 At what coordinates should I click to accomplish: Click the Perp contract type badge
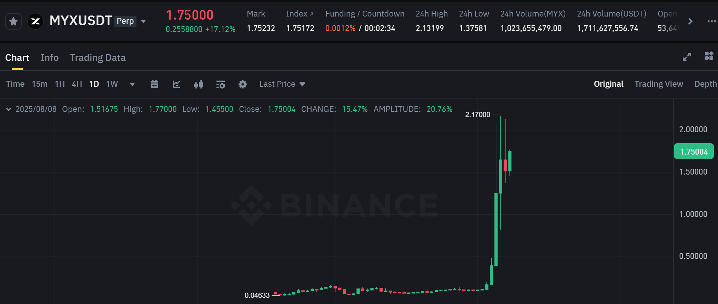point(125,21)
